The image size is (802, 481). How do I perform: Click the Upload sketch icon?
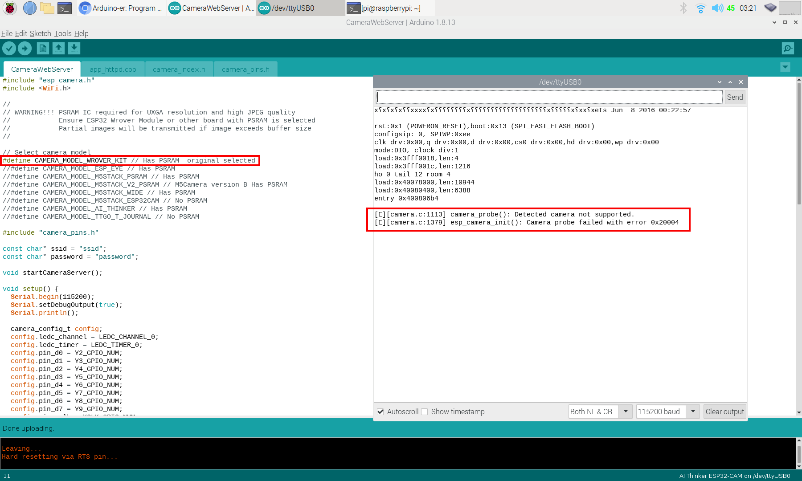tap(25, 48)
